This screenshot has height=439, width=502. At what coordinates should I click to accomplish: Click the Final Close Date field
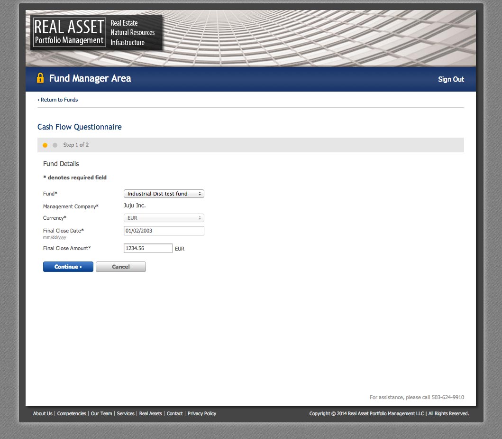point(164,231)
